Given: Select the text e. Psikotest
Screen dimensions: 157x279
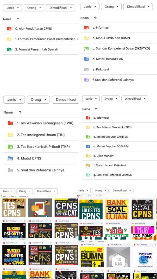Looking at the screenshot, I should pyautogui.click(x=101, y=69).
